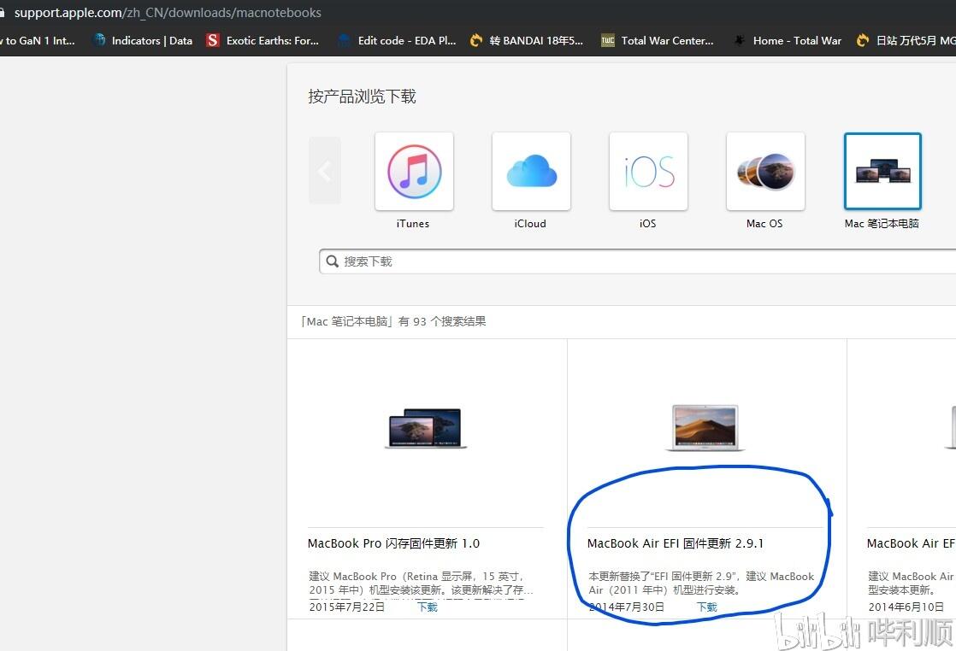Click the 2014年6月10日 date text
The height and width of the screenshot is (651, 956).
906,607
